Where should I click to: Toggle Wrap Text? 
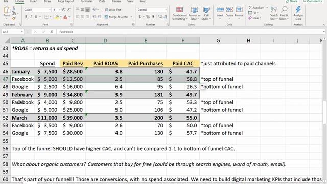pyautogui.click(x=113, y=10)
